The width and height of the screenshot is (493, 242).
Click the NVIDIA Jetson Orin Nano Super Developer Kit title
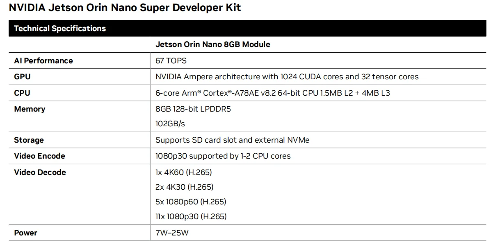pyautogui.click(x=125, y=8)
